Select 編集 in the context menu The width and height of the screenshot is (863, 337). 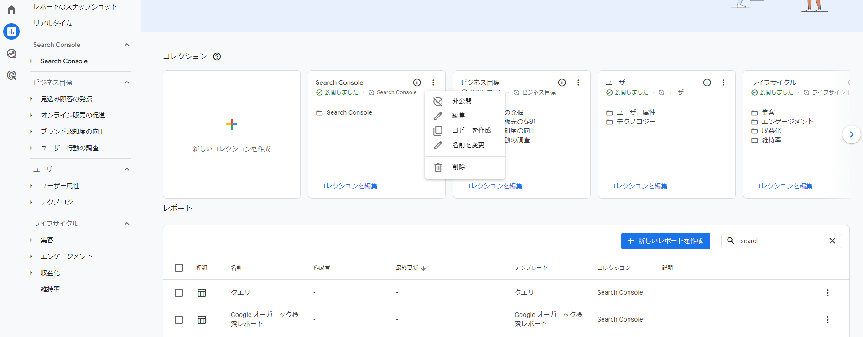tap(465, 116)
